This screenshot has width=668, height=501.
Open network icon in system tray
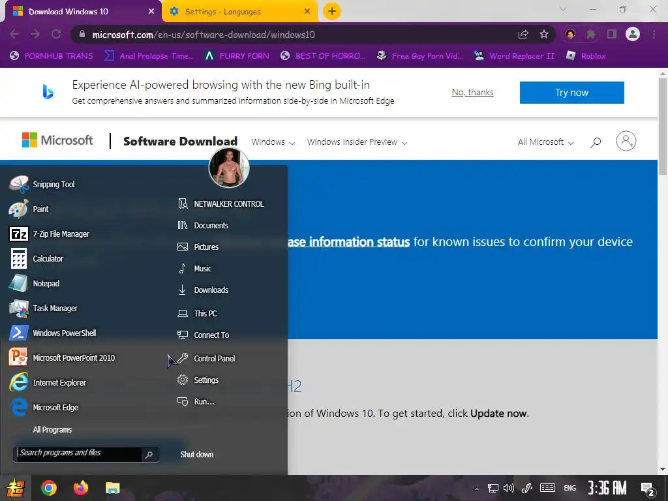point(493,488)
